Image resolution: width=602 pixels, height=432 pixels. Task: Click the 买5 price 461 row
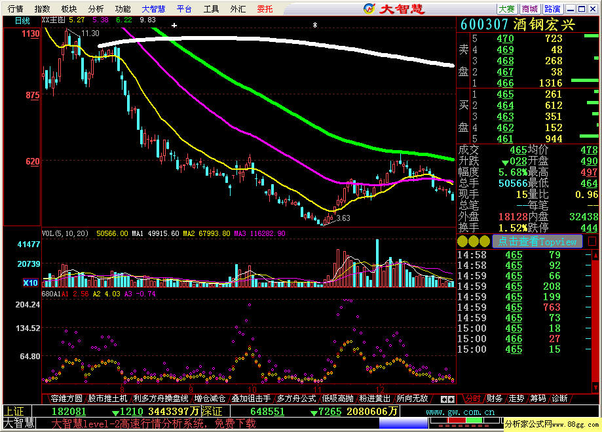point(527,138)
